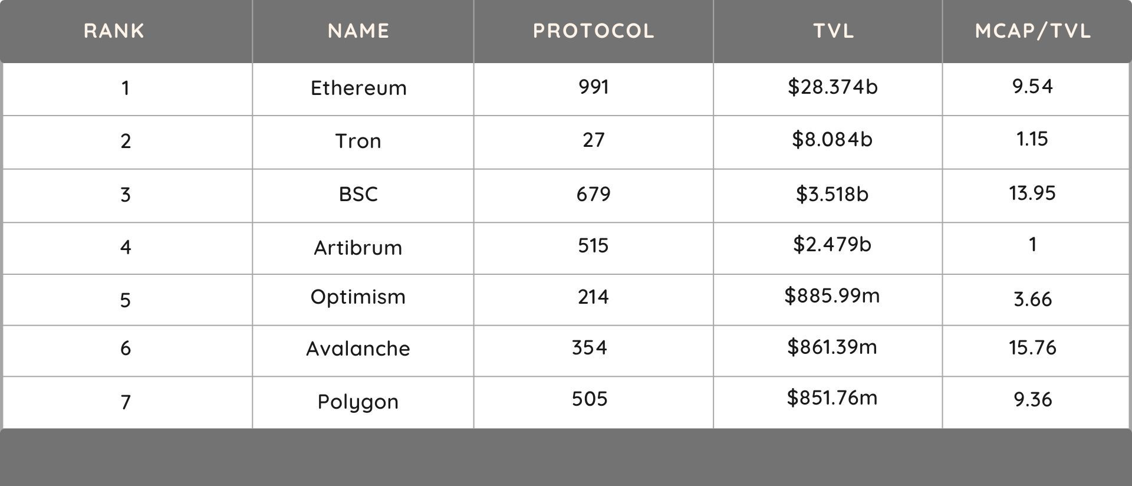Click Polygon's protocol count 505
Screen dimensions: 1132x486
pos(590,399)
